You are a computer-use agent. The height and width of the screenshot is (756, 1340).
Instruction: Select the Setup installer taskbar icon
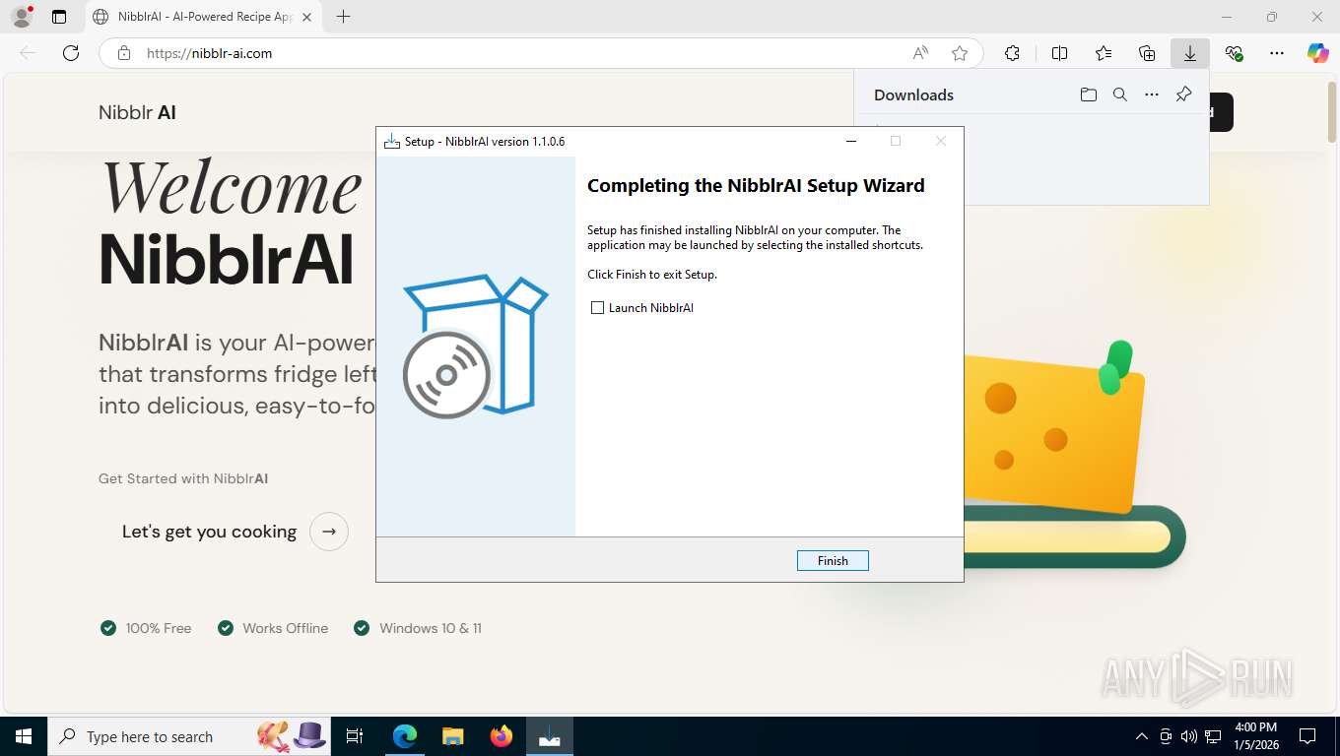coord(550,736)
